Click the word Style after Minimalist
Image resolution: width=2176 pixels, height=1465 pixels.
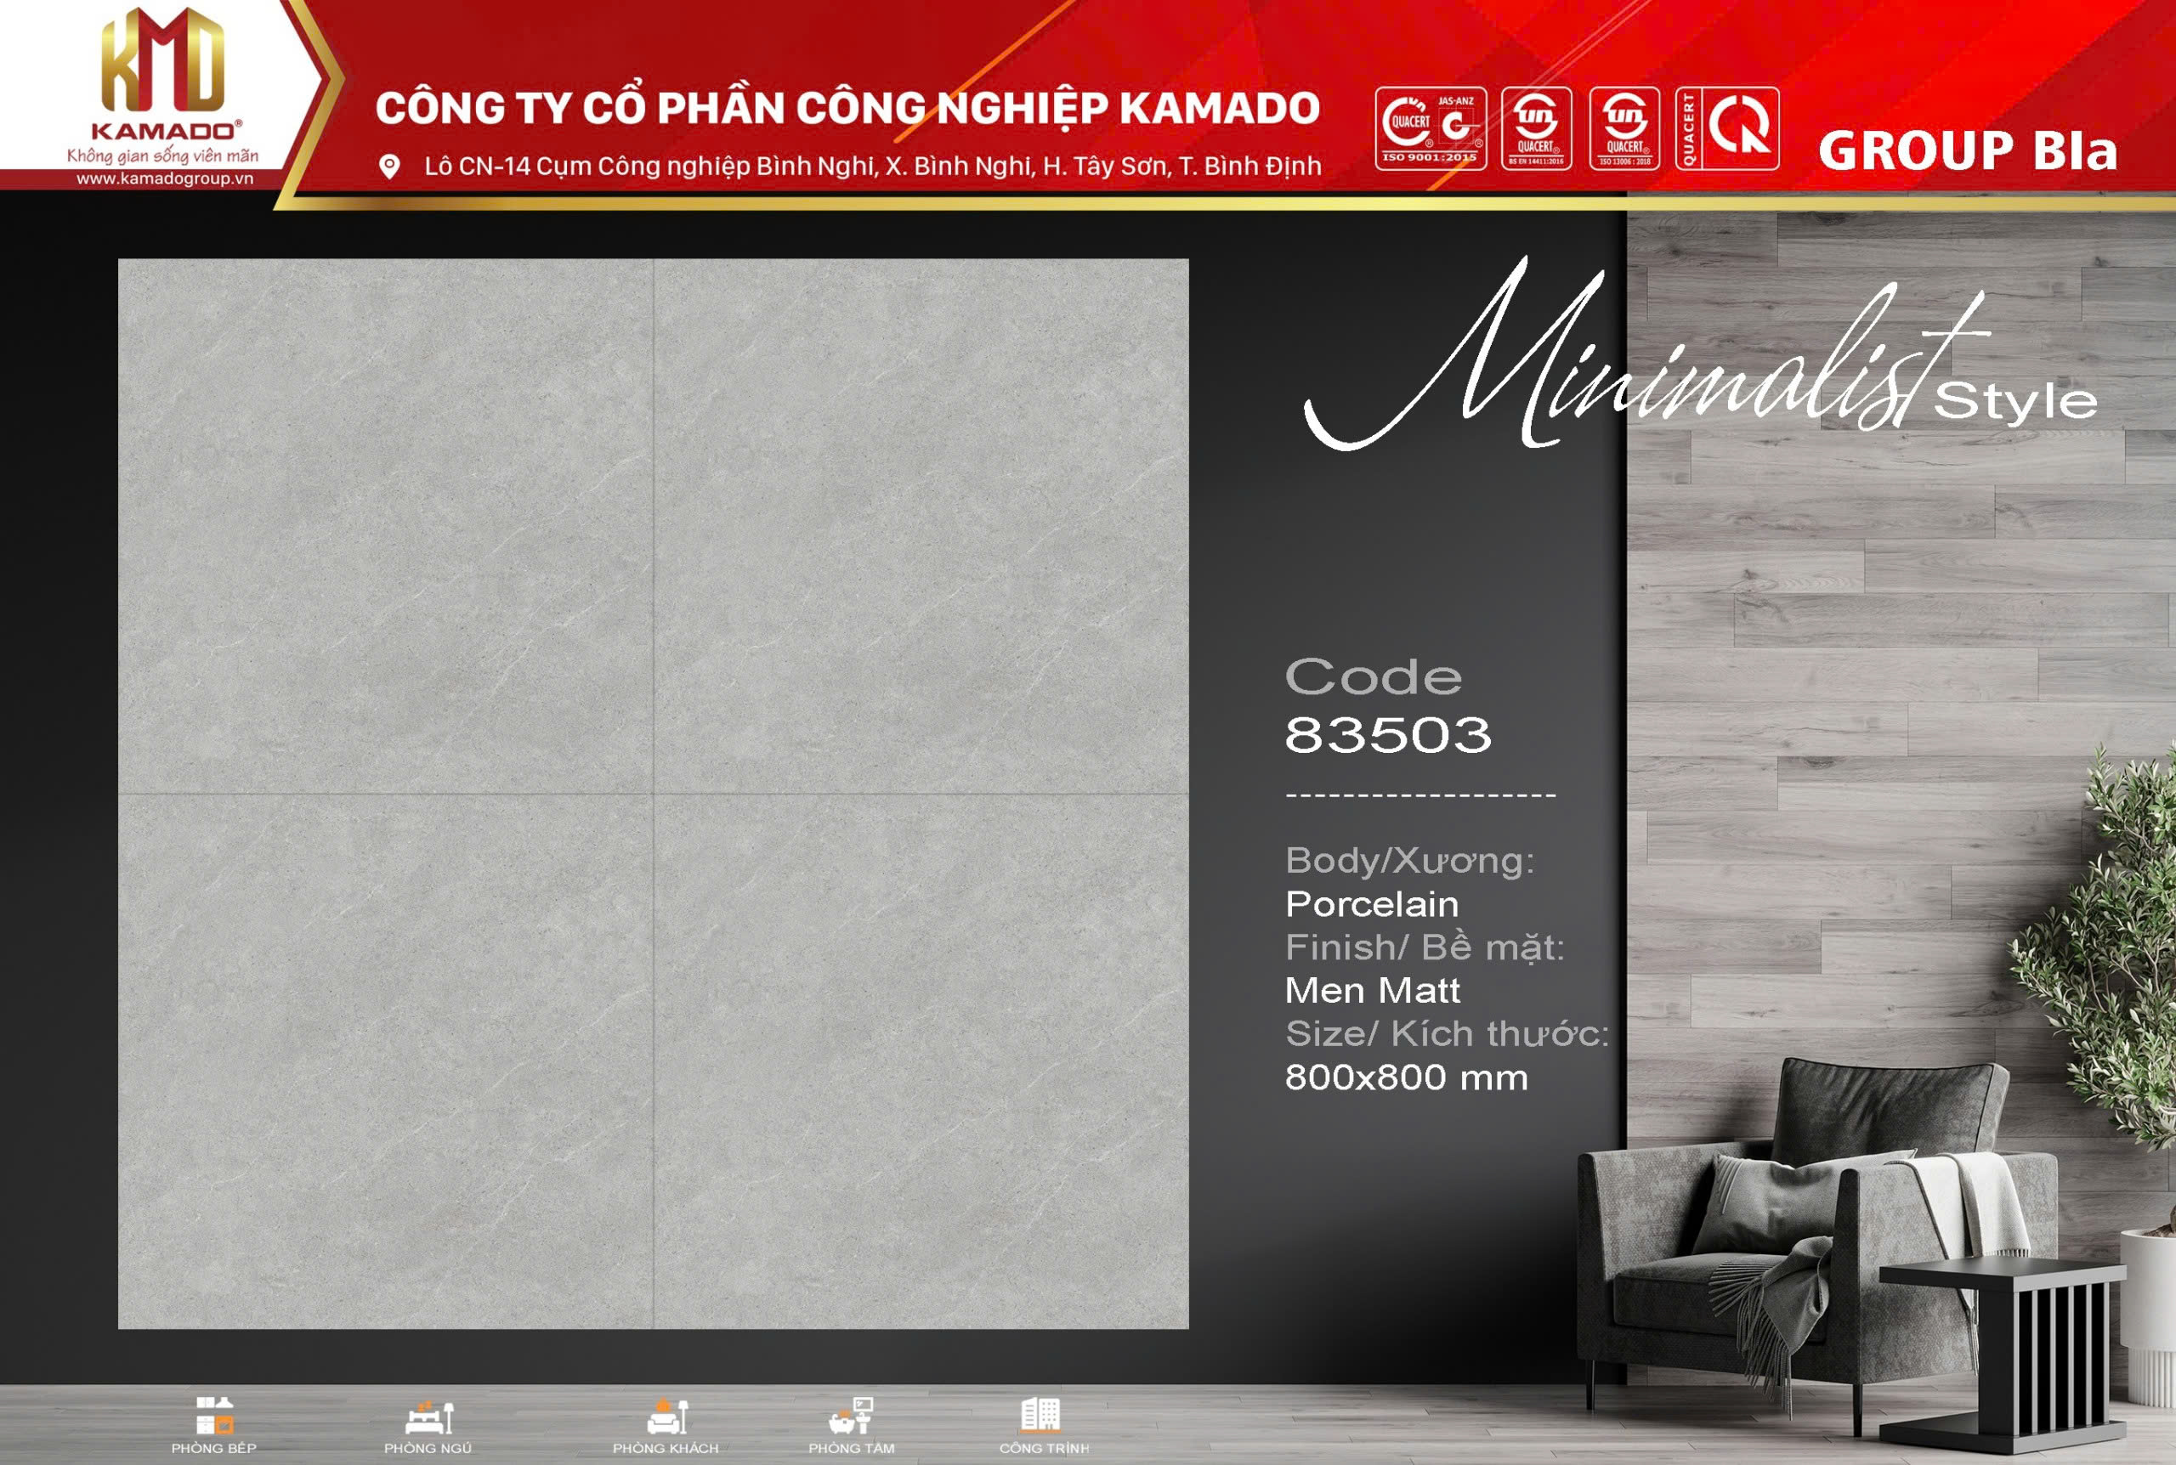2015,403
